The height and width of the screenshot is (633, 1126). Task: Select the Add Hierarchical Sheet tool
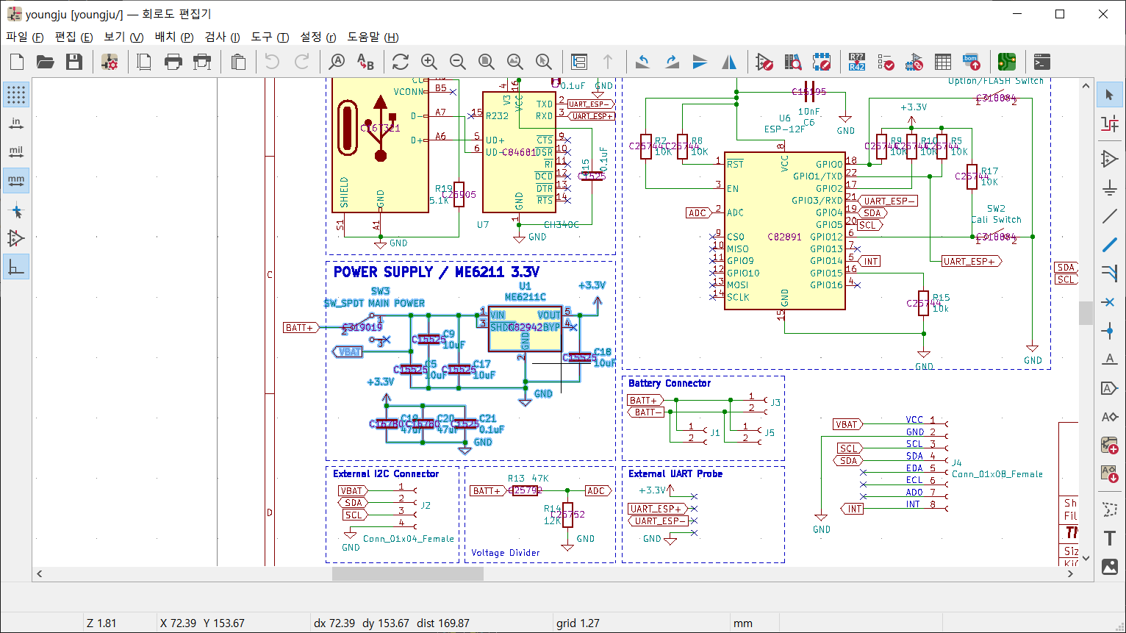pos(1110,446)
